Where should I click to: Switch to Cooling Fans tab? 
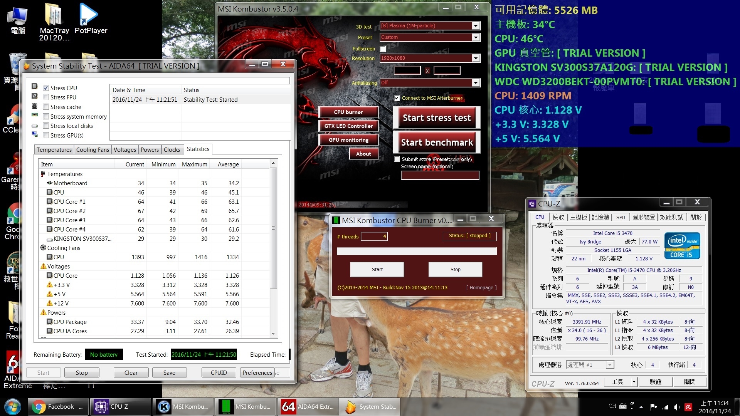pyautogui.click(x=92, y=150)
